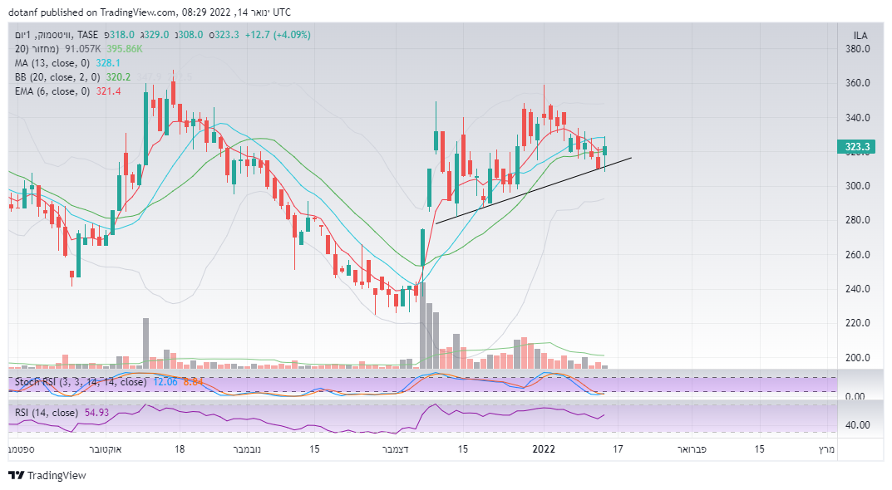Select the volume average value 395.86K
Viewport: 892px width, 490px height.
point(125,49)
